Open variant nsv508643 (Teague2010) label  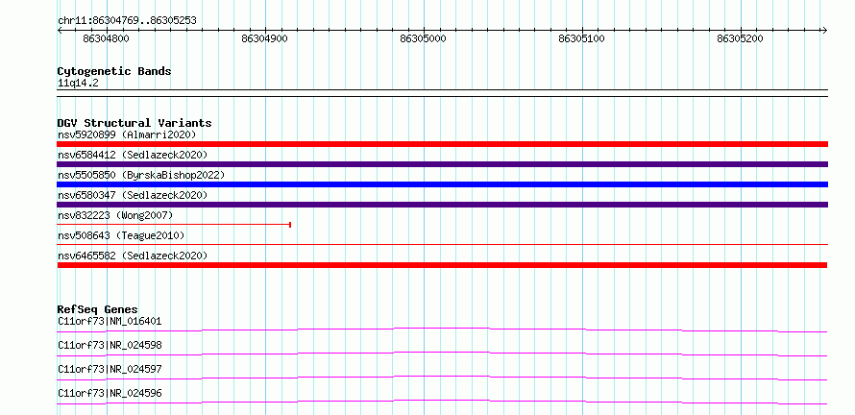click(121, 235)
